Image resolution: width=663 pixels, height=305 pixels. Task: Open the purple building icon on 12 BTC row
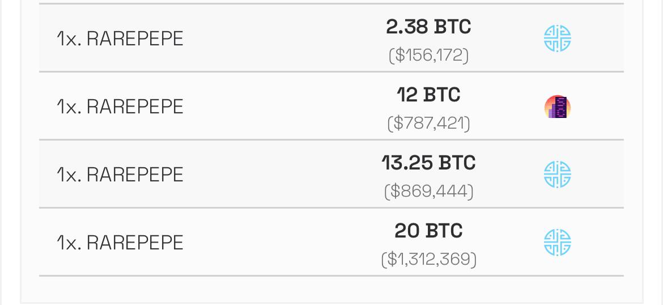[557, 107]
